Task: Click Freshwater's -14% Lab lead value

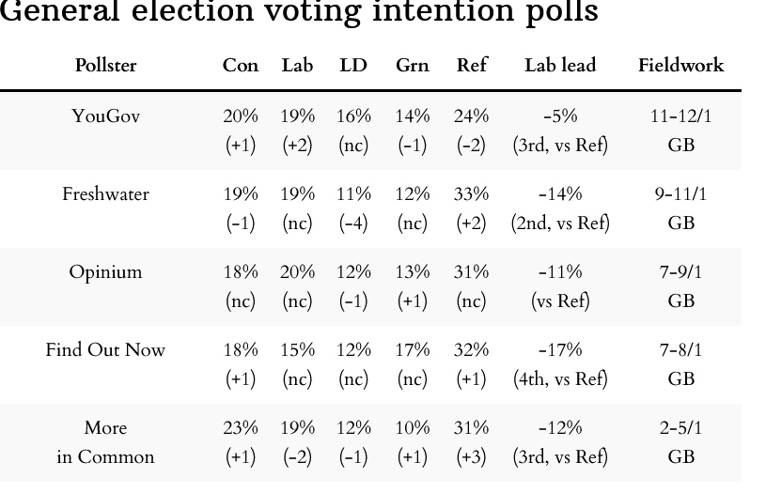Action: 560,194
